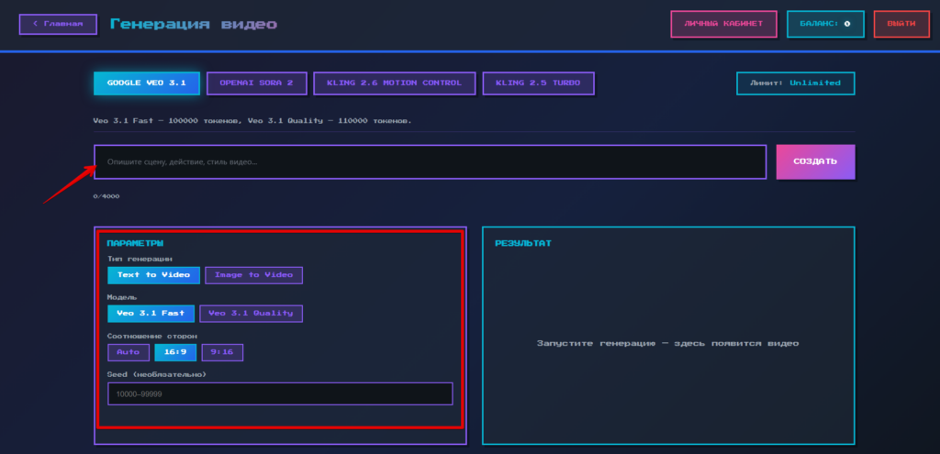Log out with the Выйти button

[x=901, y=24]
